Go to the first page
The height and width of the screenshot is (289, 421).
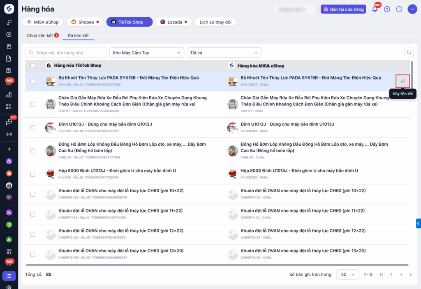[x=382, y=275]
